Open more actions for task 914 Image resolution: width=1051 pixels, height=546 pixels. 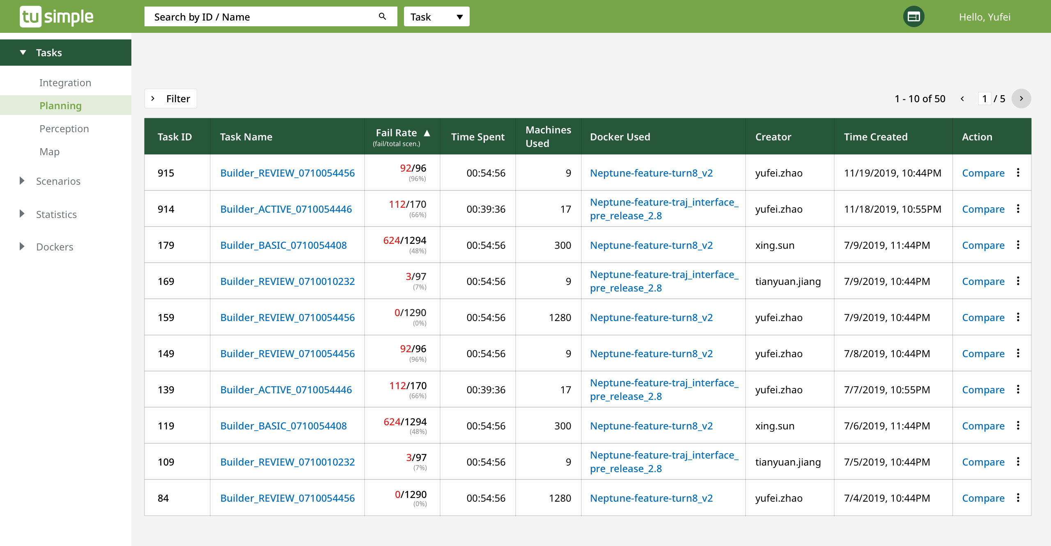coord(1018,209)
